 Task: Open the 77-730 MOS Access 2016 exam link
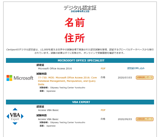(x=67, y=81)
